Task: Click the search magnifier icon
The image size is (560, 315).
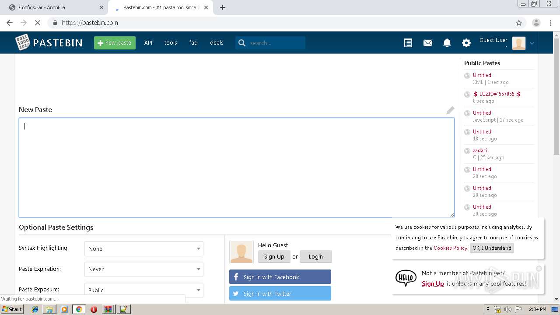Action: [242, 43]
